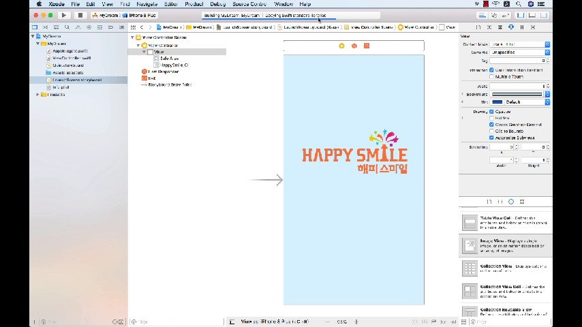The height and width of the screenshot is (327, 582).
Task: Select Main.storyboard in the navigator
Action: pyautogui.click(x=68, y=65)
